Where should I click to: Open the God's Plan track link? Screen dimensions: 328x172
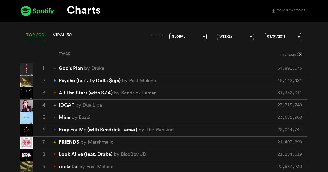tap(71, 68)
